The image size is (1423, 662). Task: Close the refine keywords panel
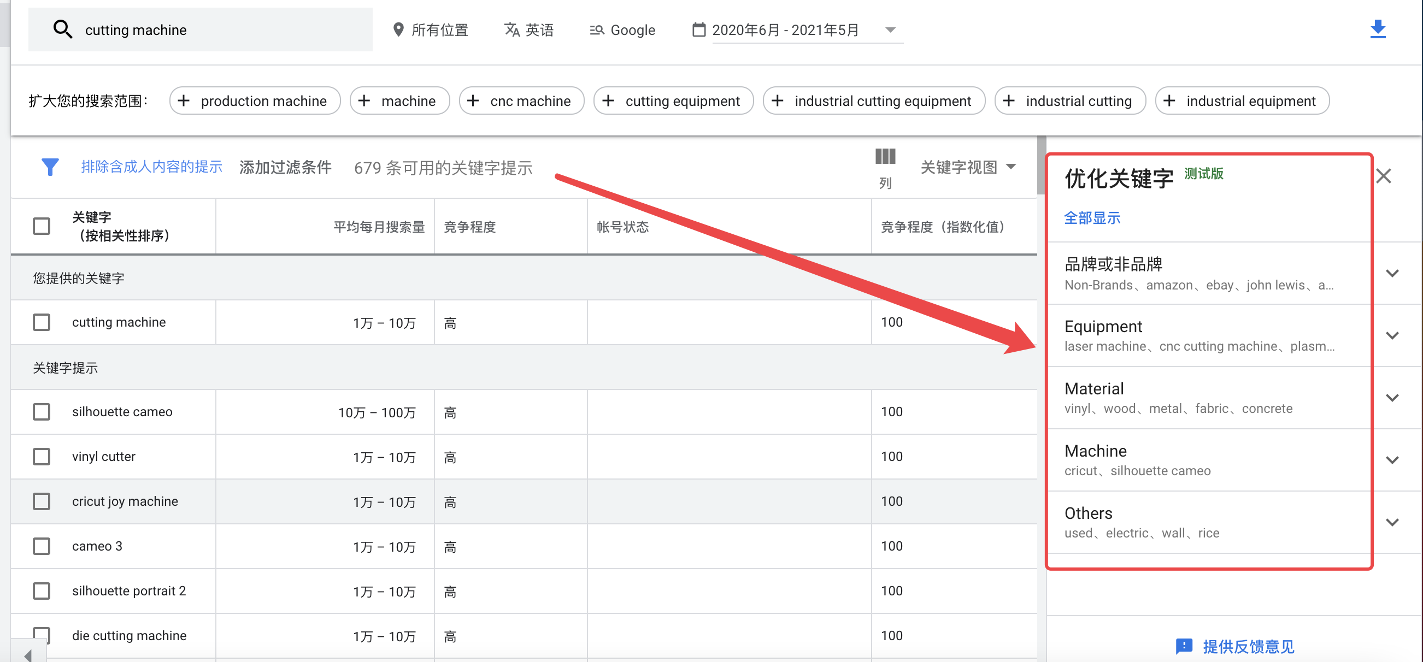[x=1383, y=176]
